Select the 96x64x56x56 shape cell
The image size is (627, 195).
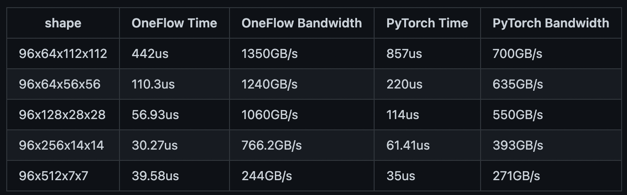point(59,84)
